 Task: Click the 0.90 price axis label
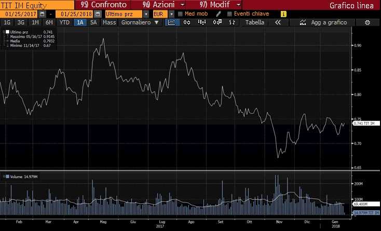point(358,45)
